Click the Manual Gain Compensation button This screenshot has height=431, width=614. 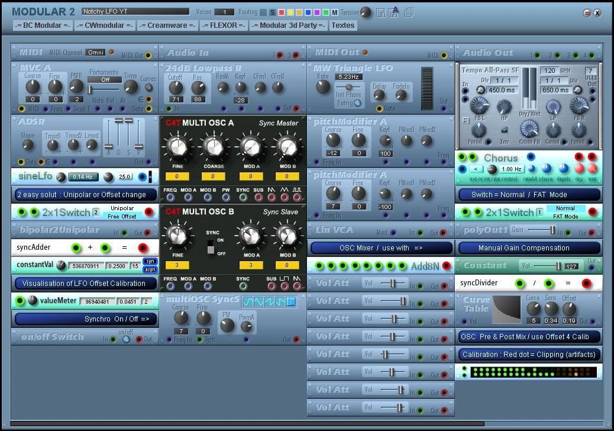529,247
